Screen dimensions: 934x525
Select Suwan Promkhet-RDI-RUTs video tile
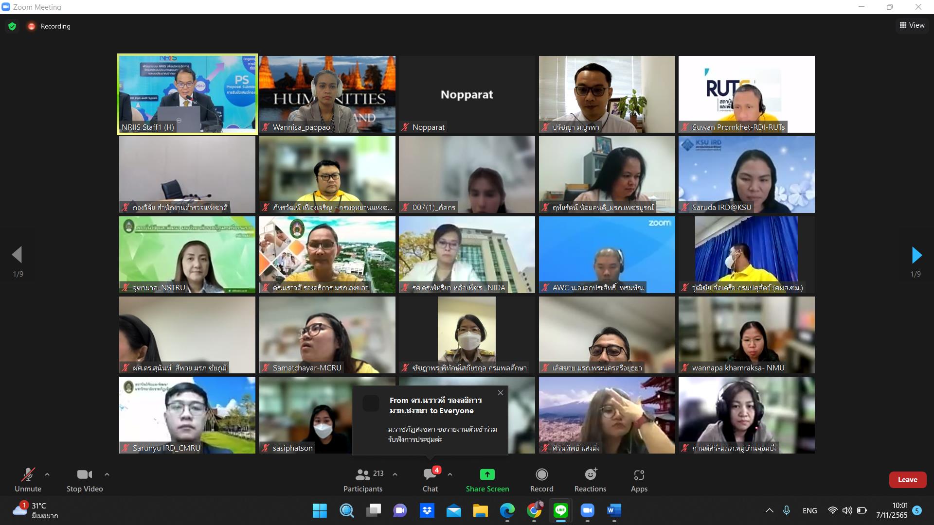[747, 94]
